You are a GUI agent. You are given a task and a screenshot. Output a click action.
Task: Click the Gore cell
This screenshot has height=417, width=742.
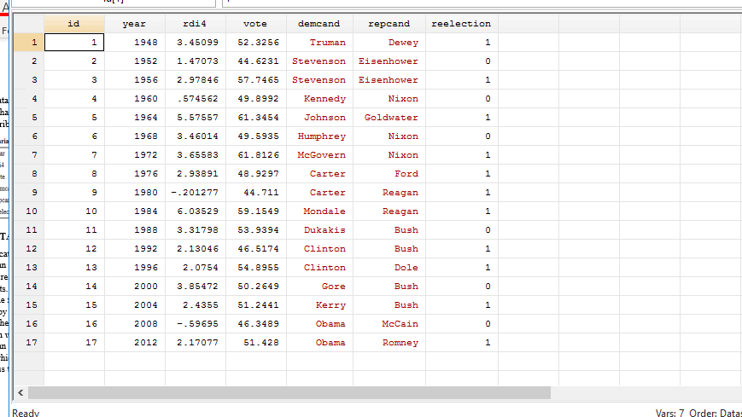click(319, 286)
